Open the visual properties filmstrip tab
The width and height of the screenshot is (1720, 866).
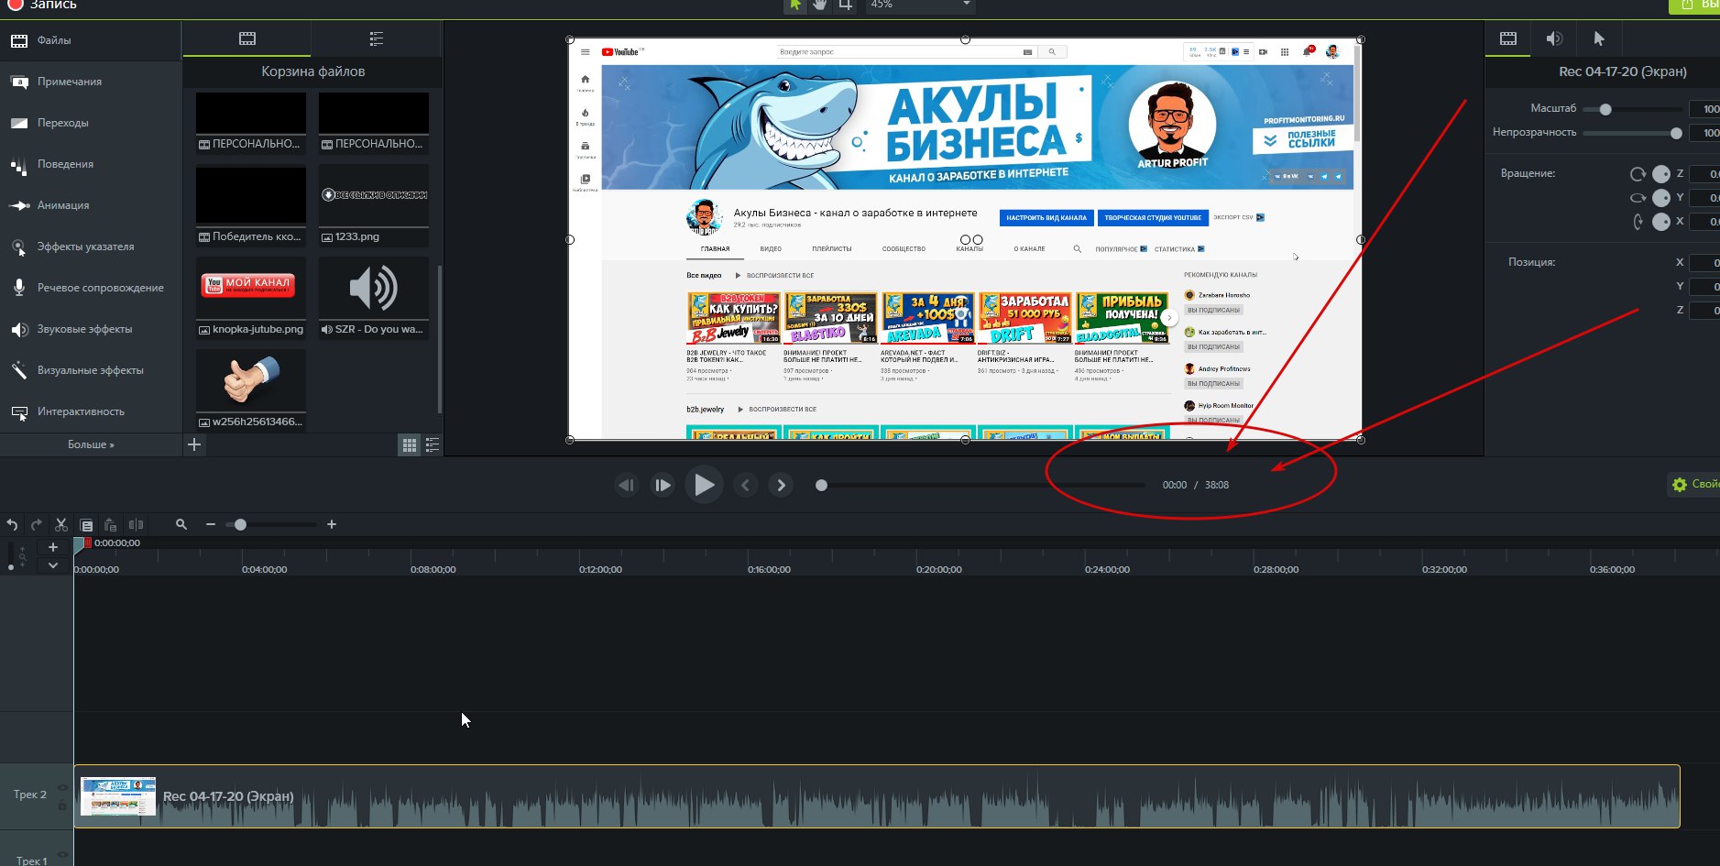point(1508,38)
